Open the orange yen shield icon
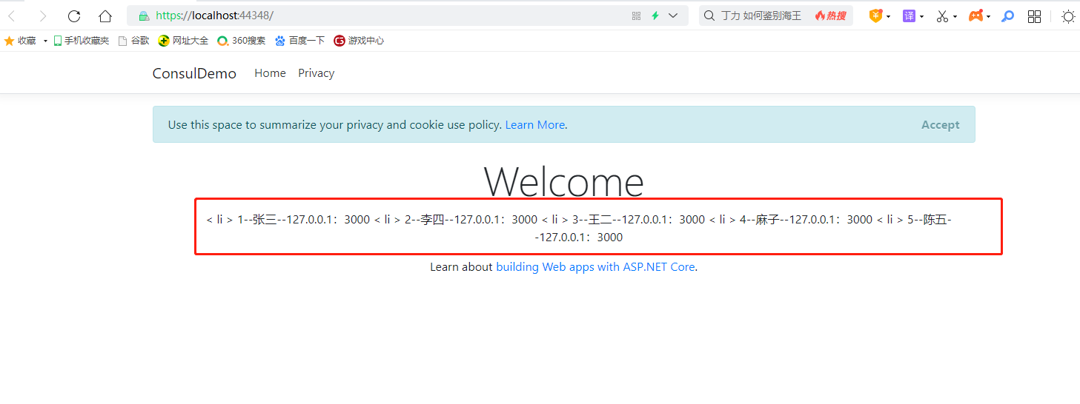Image resolution: width=1080 pixels, height=404 pixels. pos(875,16)
